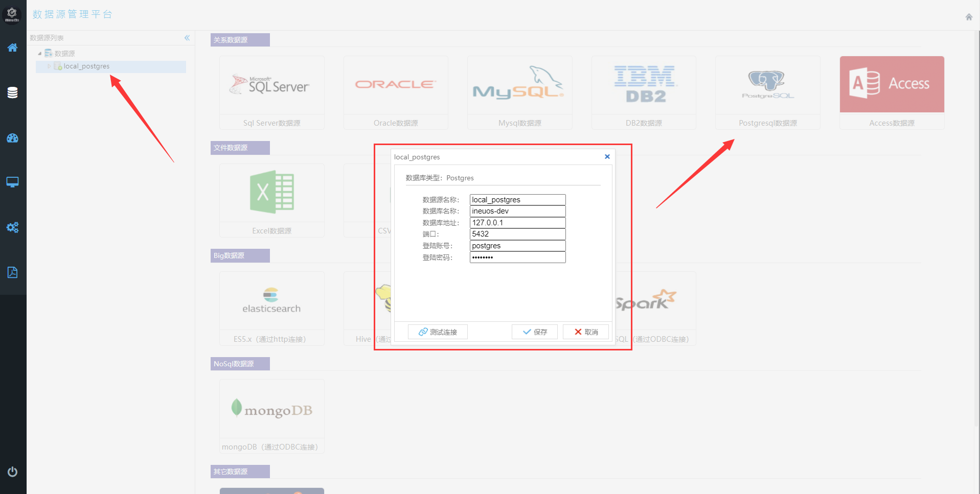
Task: Click the 测试连接 test connection button
Action: 438,332
